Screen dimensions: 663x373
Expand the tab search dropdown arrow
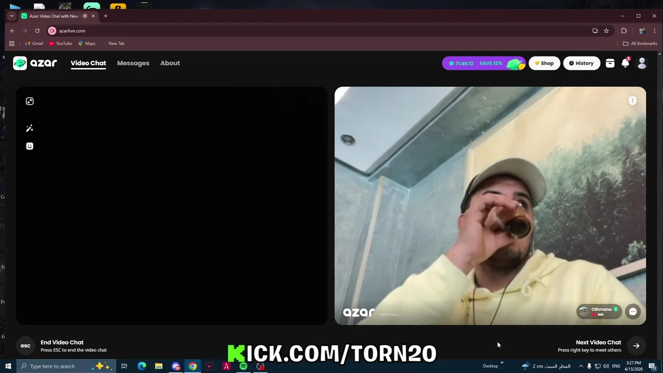(11, 16)
